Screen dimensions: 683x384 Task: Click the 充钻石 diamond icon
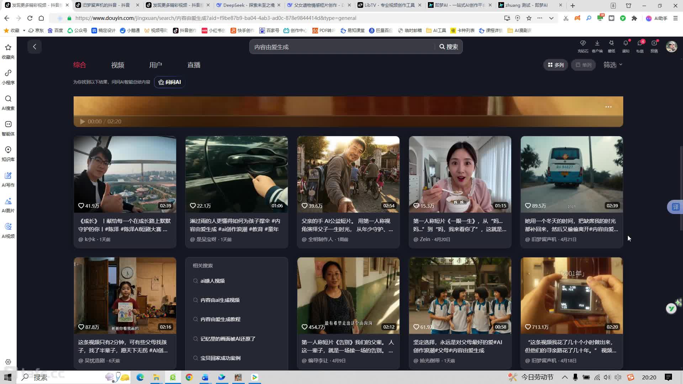click(x=583, y=46)
